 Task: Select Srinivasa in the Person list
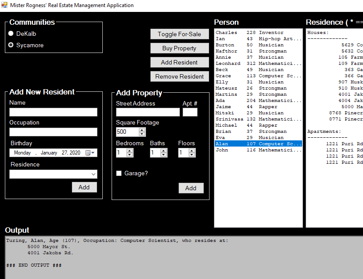[258, 119]
